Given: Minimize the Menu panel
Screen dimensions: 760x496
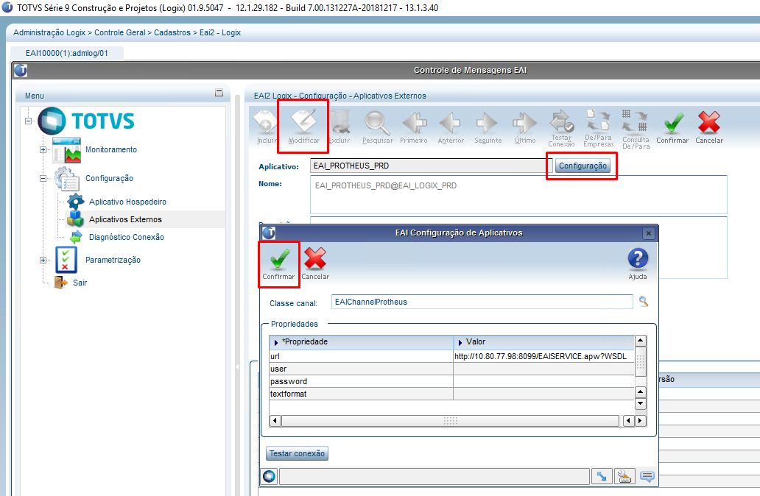Looking at the screenshot, I should click(x=219, y=93).
